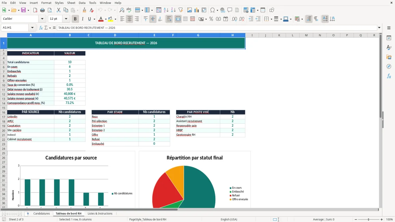Screen dimensions: 395x222
Task: Open Print Preview toggle
Action: tap(49, 10)
